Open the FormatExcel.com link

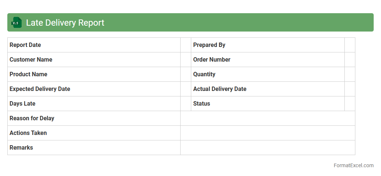(x=353, y=165)
